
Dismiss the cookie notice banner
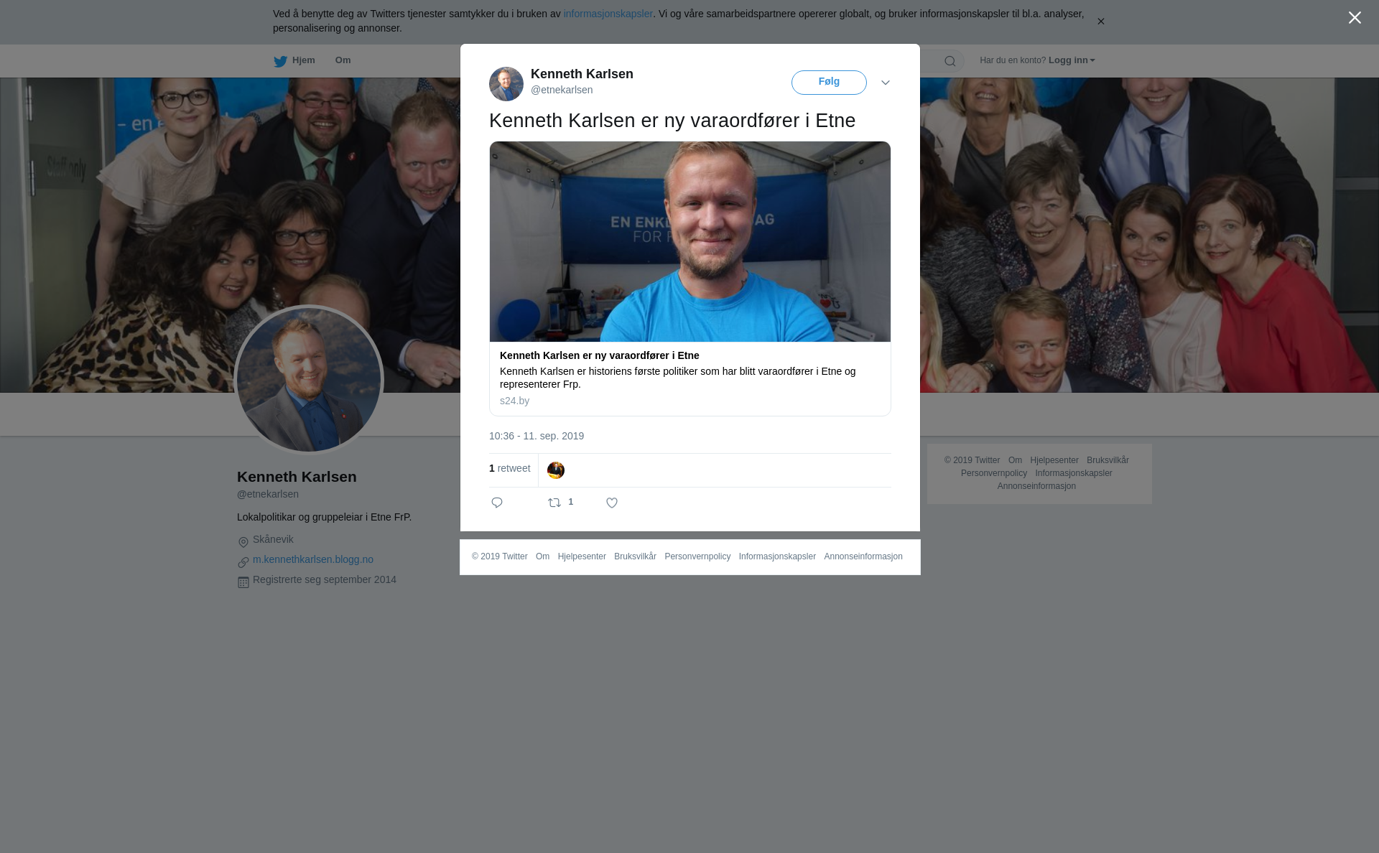(1100, 22)
